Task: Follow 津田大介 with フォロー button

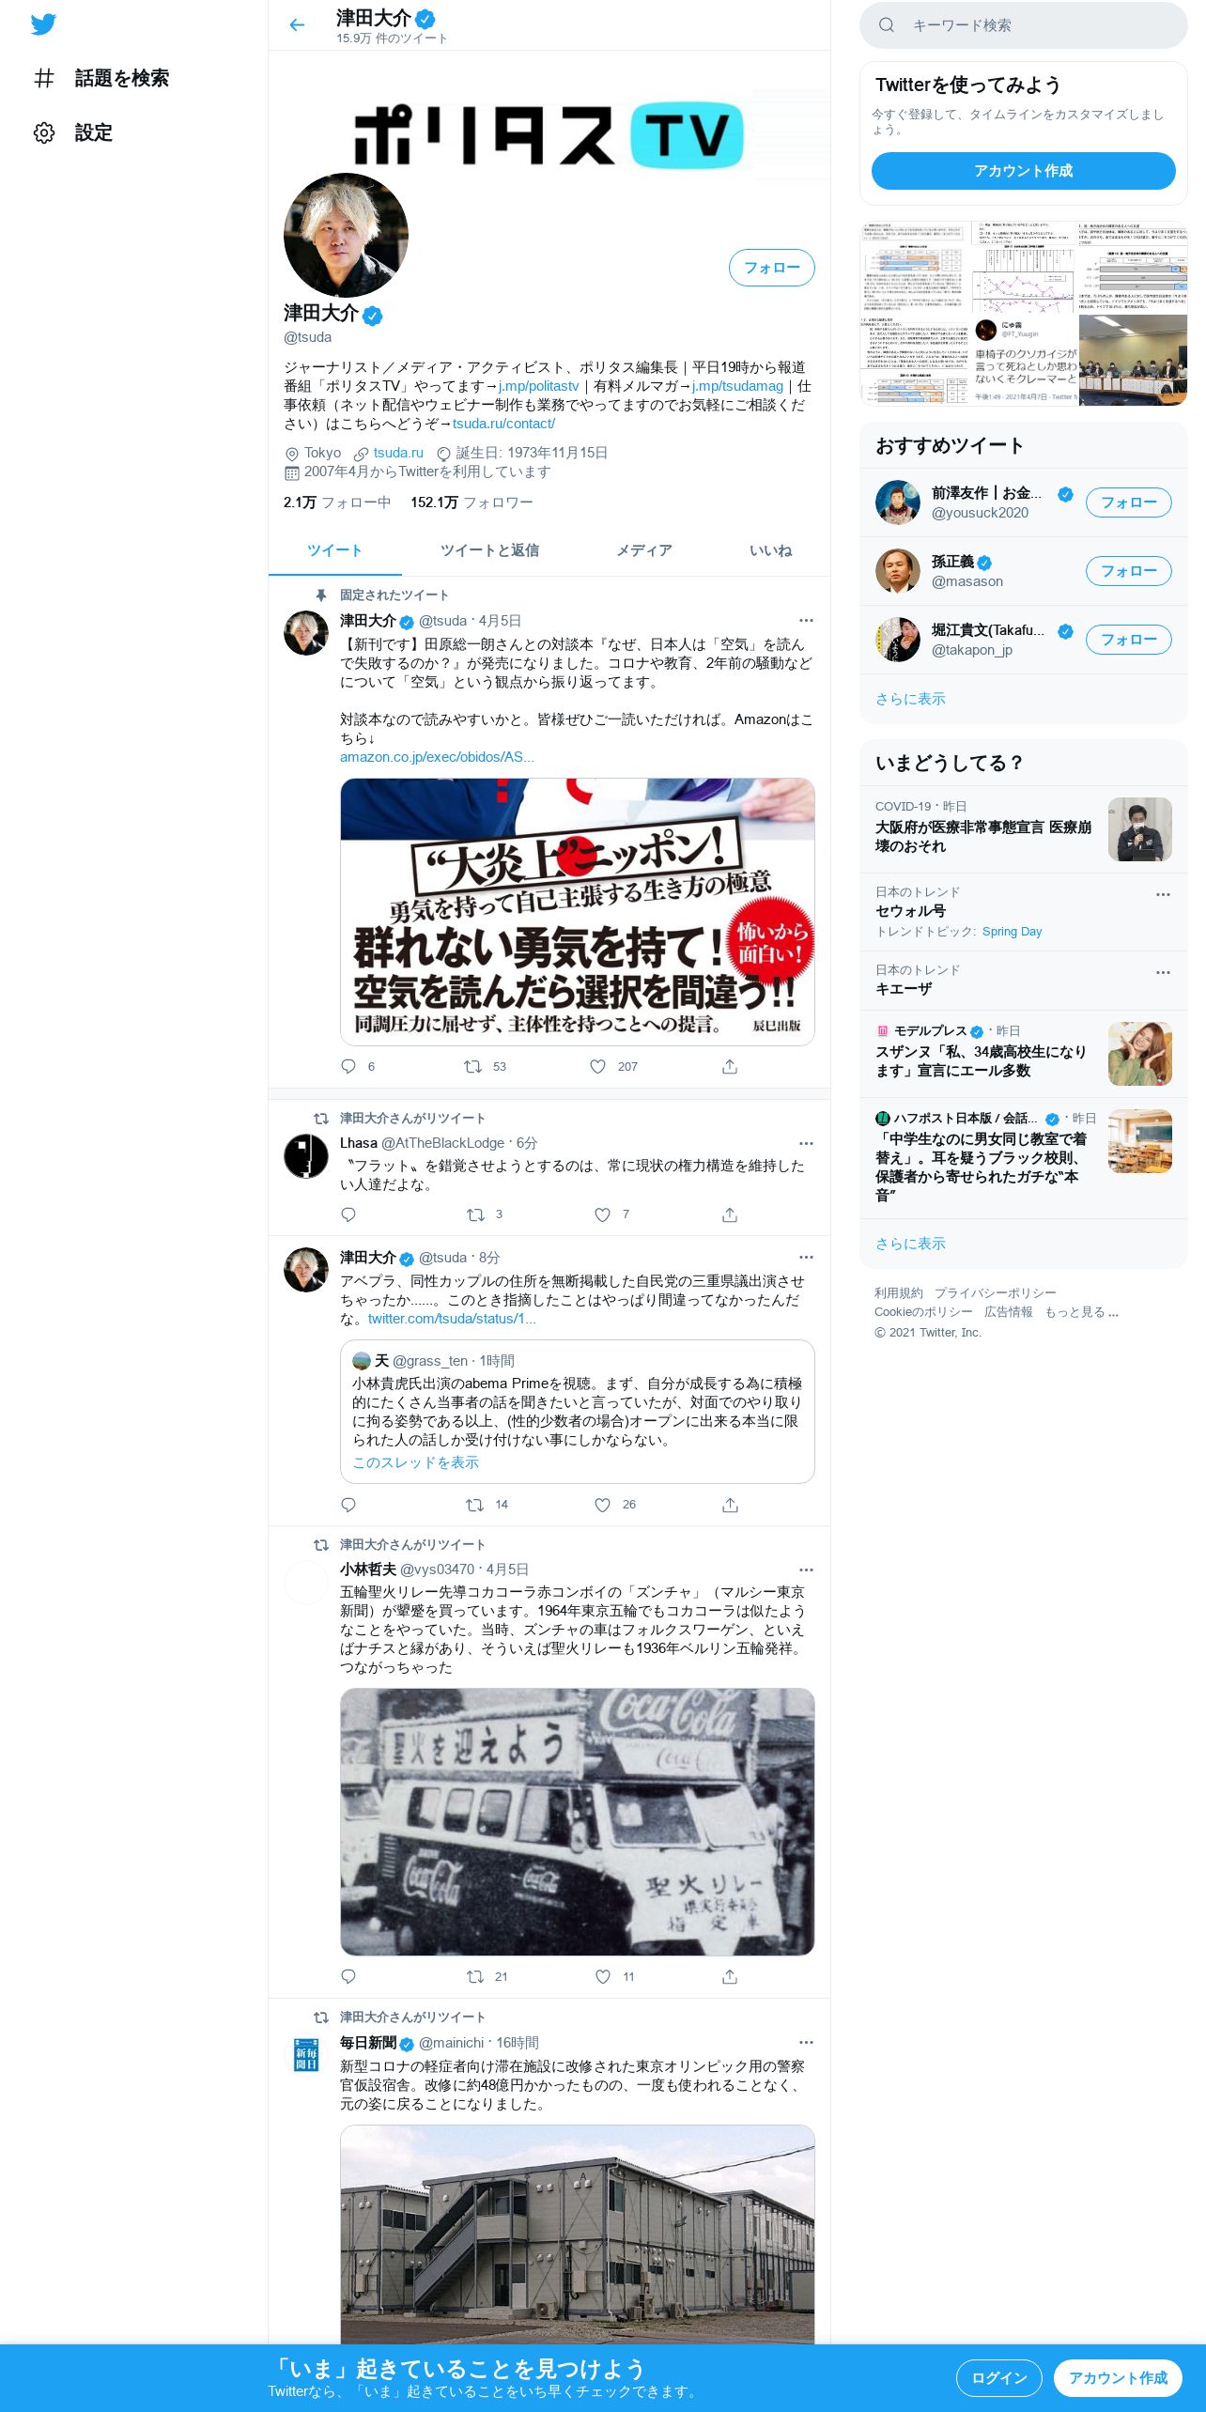Action: (x=771, y=268)
